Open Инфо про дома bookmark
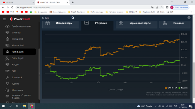This screenshot has width=195, height=109. point(58,12)
